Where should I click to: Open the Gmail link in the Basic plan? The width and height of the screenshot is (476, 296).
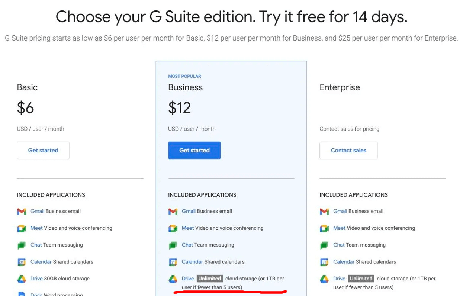(x=37, y=211)
